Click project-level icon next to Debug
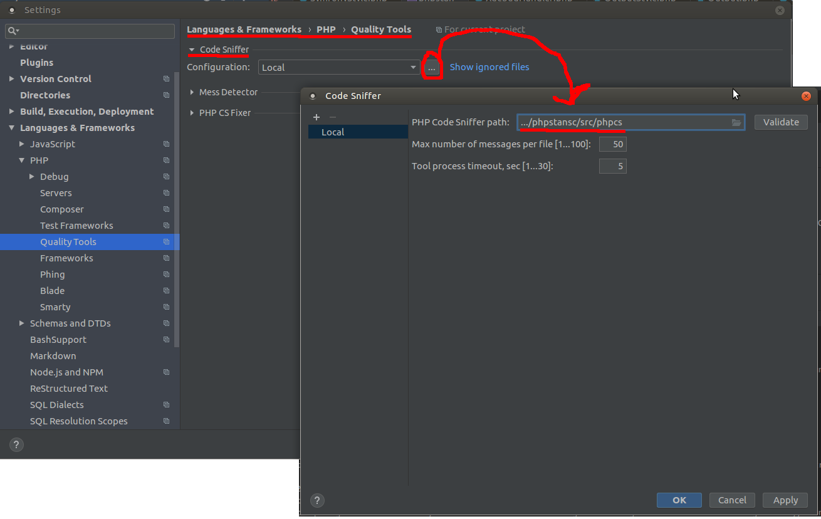 [166, 177]
